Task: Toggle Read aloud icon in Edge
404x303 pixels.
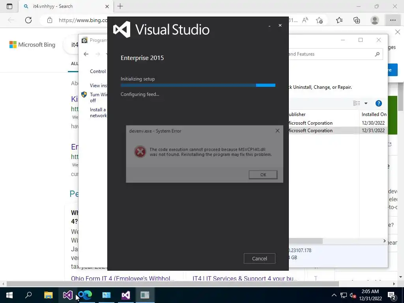Action: (305, 20)
